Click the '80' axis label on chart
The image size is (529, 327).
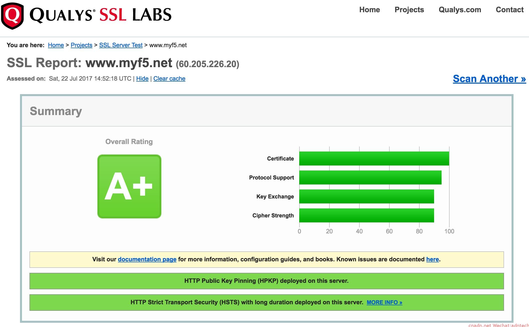419,231
